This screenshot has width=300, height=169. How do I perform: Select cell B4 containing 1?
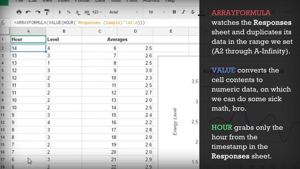tap(64, 63)
